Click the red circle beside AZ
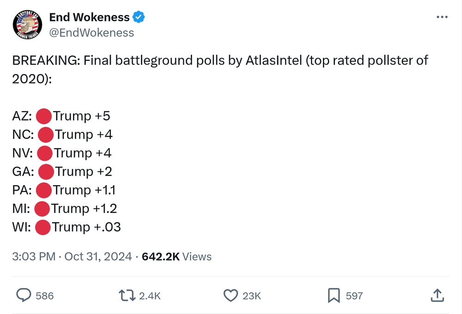The height and width of the screenshot is (314, 462). pyautogui.click(x=43, y=116)
